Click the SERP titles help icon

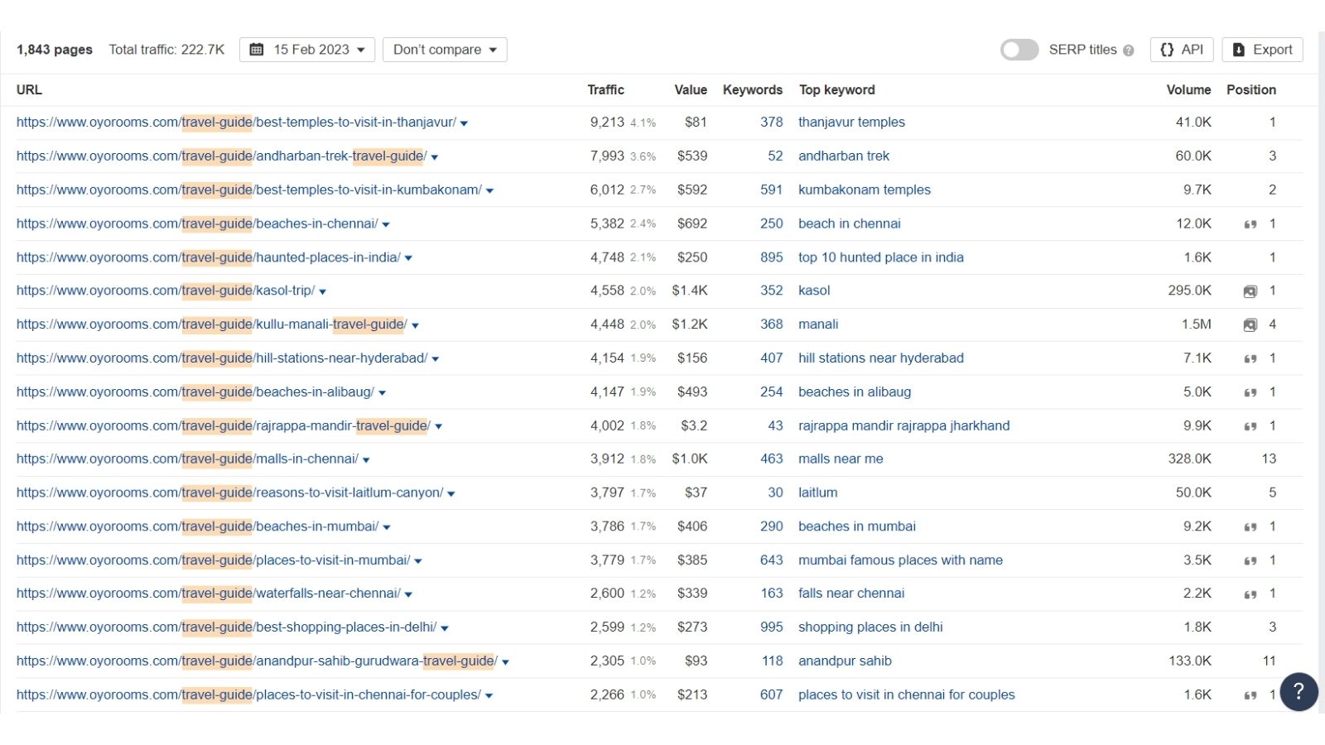coord(1128,50)
